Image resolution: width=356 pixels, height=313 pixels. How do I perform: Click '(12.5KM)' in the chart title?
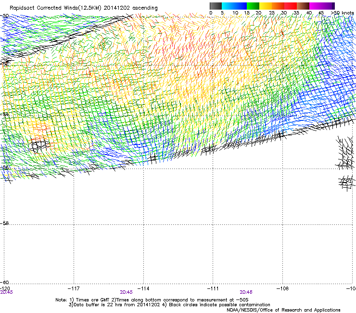[x=89, y=8]
